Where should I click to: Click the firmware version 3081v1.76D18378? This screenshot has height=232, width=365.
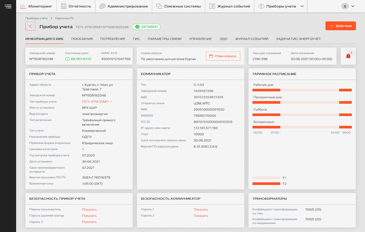click(96, 177)
